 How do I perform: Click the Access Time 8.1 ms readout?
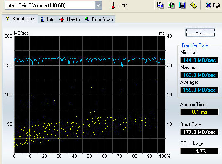coord(199,112)
